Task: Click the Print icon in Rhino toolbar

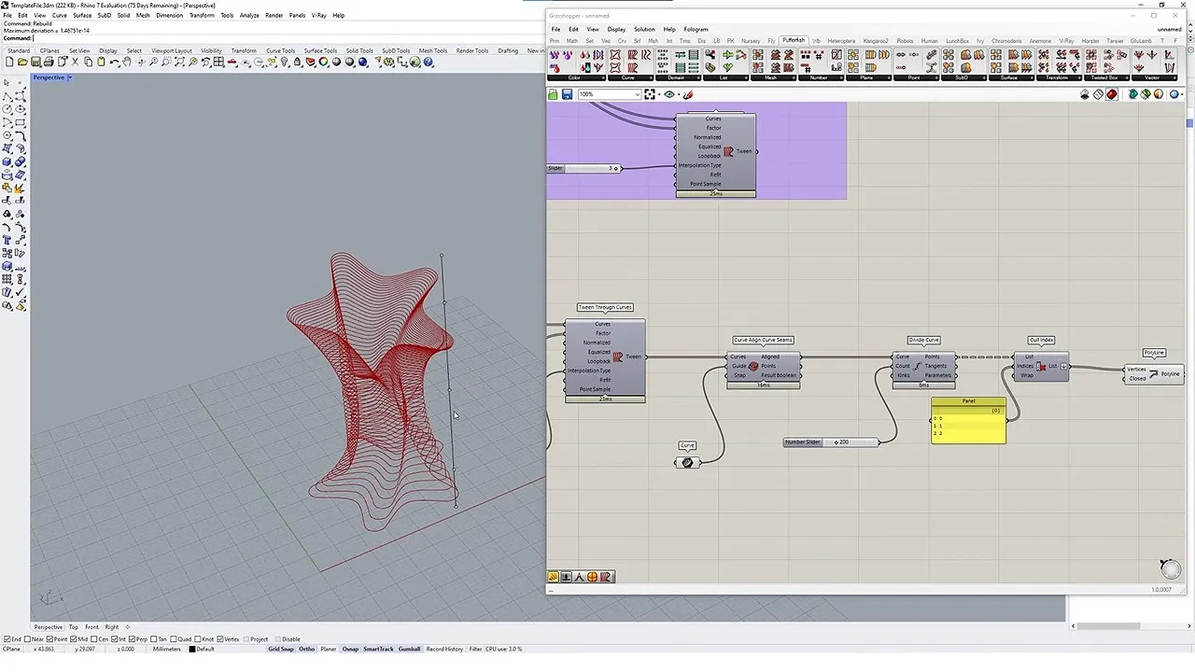Action: [x=49, y=62]
